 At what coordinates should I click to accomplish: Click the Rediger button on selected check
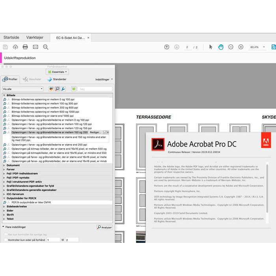95,132
